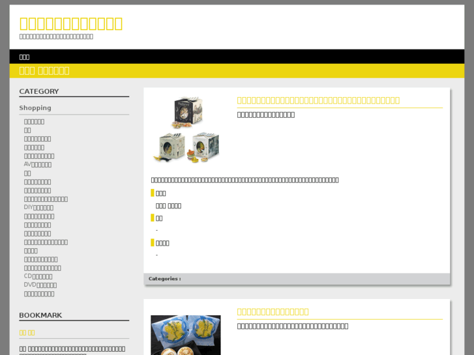Open the blue-wrapped food product thumbnail
Image resolution: width=474 pixels, height=355 pixels.
[x=186, y=335]
